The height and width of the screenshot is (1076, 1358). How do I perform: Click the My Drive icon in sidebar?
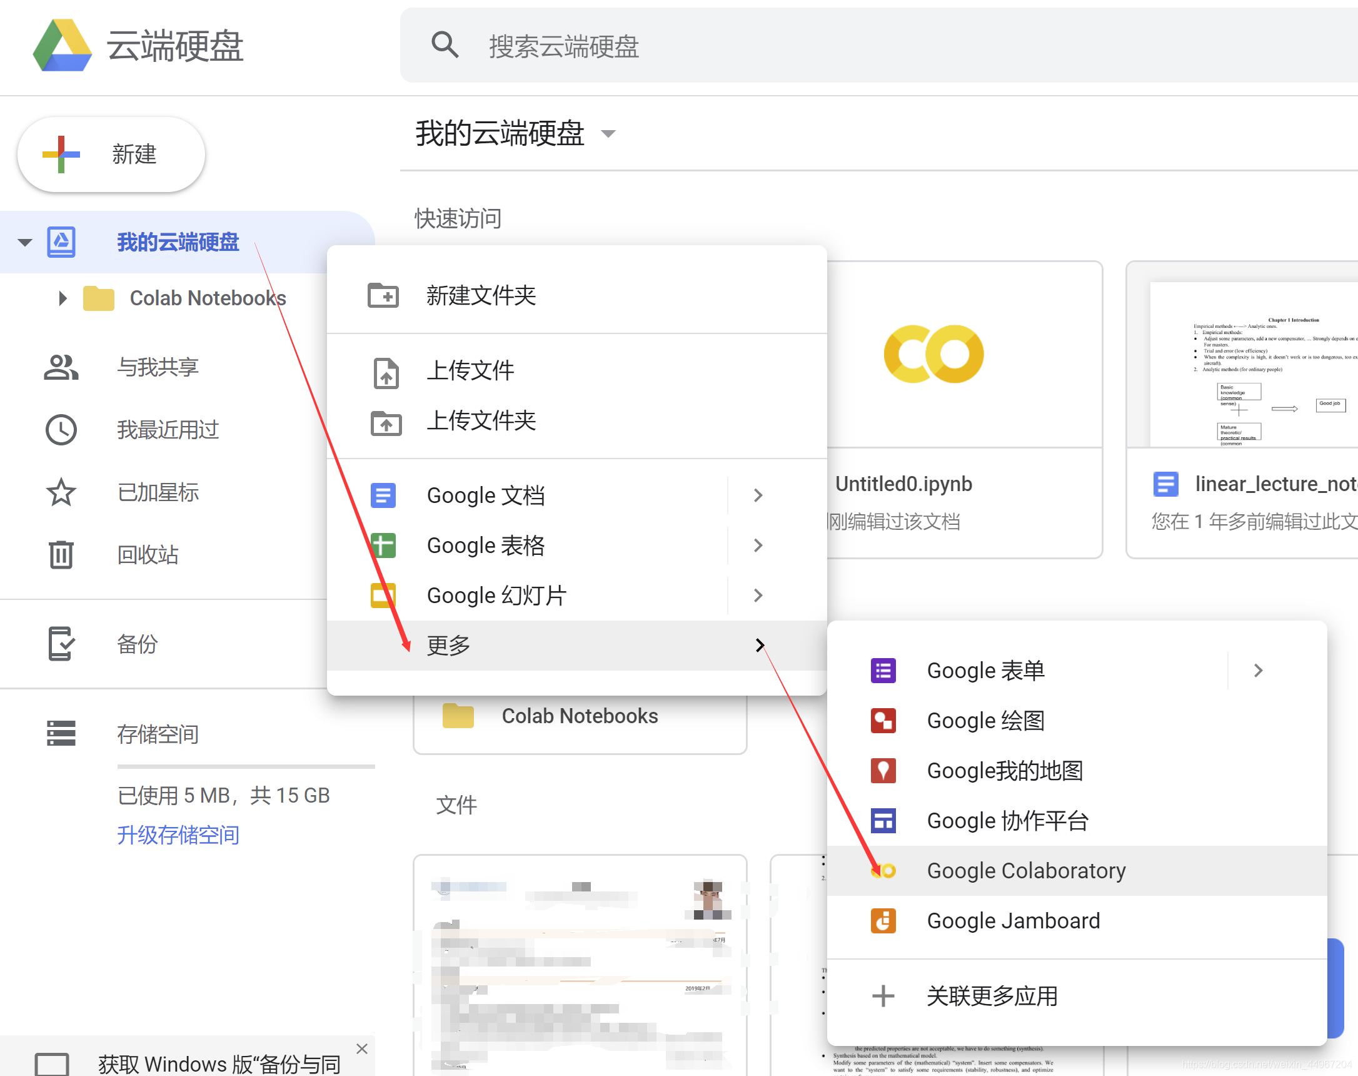(61, 243)
